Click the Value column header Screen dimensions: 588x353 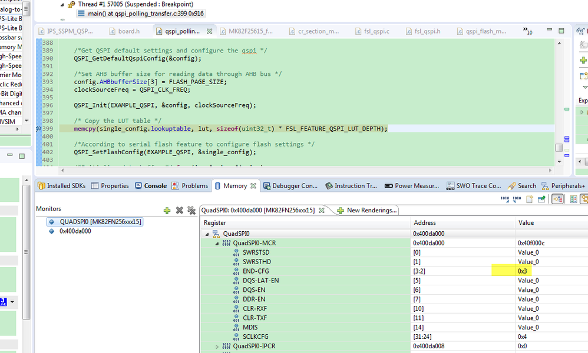pyautogui.click(x=551, y=223)
